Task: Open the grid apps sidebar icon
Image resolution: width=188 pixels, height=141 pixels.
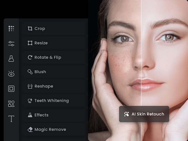Action: pyautogui.click(x=11, y=28)
